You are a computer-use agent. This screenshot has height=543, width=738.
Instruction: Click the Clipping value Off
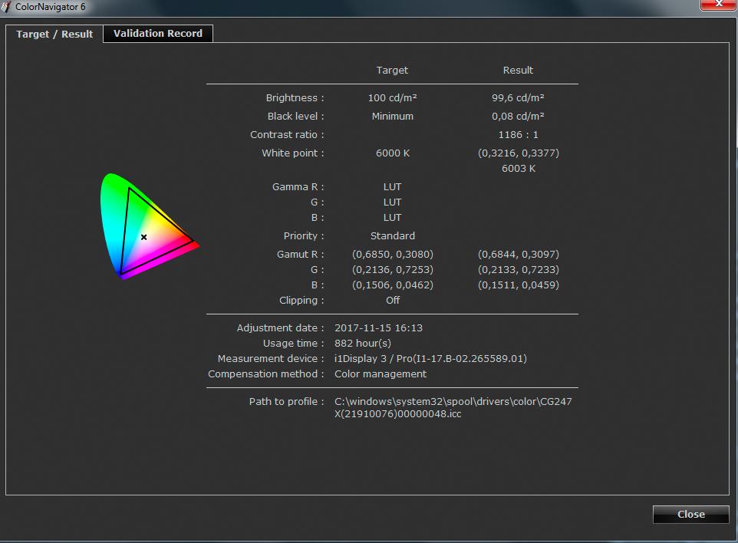point(393,300)
